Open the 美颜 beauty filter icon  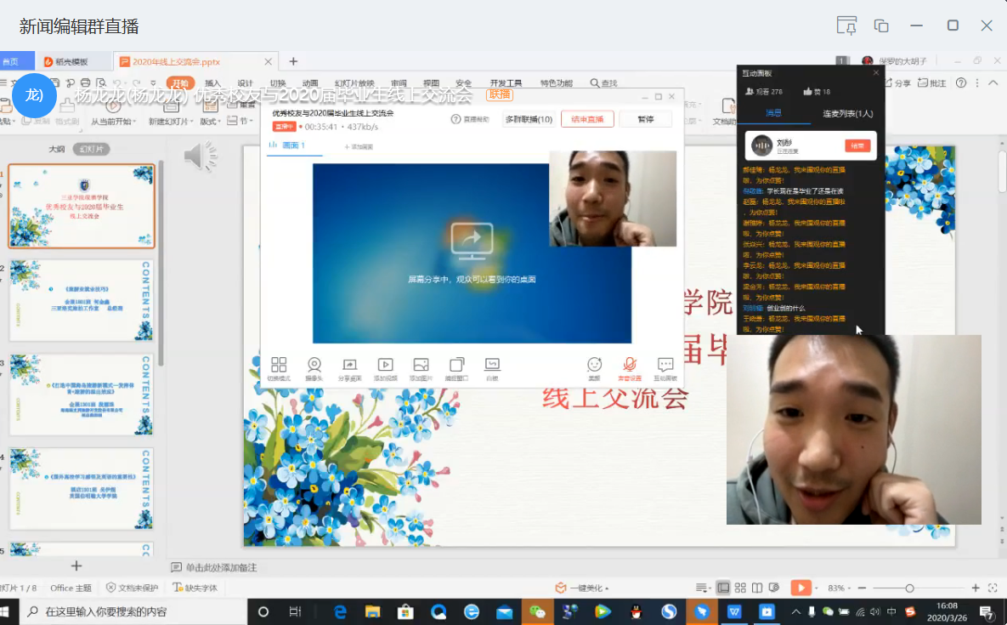point(594,365)
